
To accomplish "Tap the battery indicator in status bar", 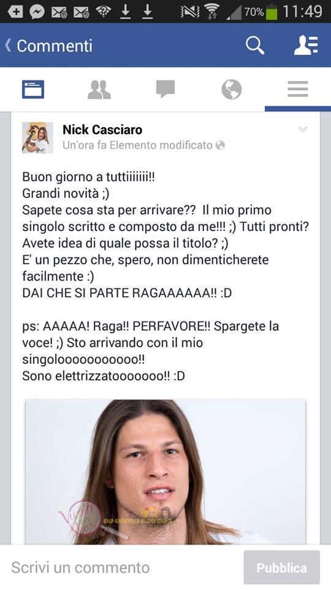I will 272,12.
